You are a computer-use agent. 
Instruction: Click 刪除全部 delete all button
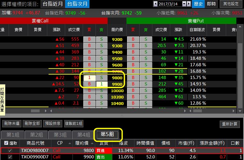point(32,124)
